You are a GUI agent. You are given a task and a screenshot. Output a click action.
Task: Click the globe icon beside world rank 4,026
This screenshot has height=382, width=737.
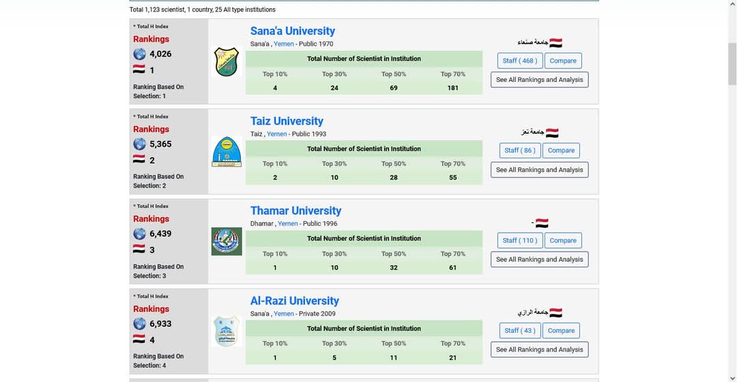click(x=139, y=54)
